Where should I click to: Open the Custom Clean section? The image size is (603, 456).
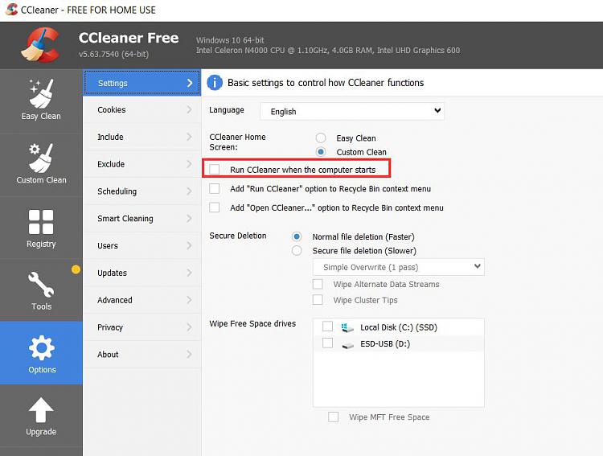(41, 165)
